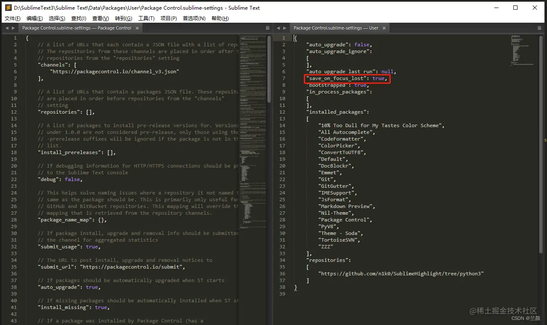Go to previous tab in left pane
Image resolution: width=547 pixels, height=325 pixels.
(7, 28)
